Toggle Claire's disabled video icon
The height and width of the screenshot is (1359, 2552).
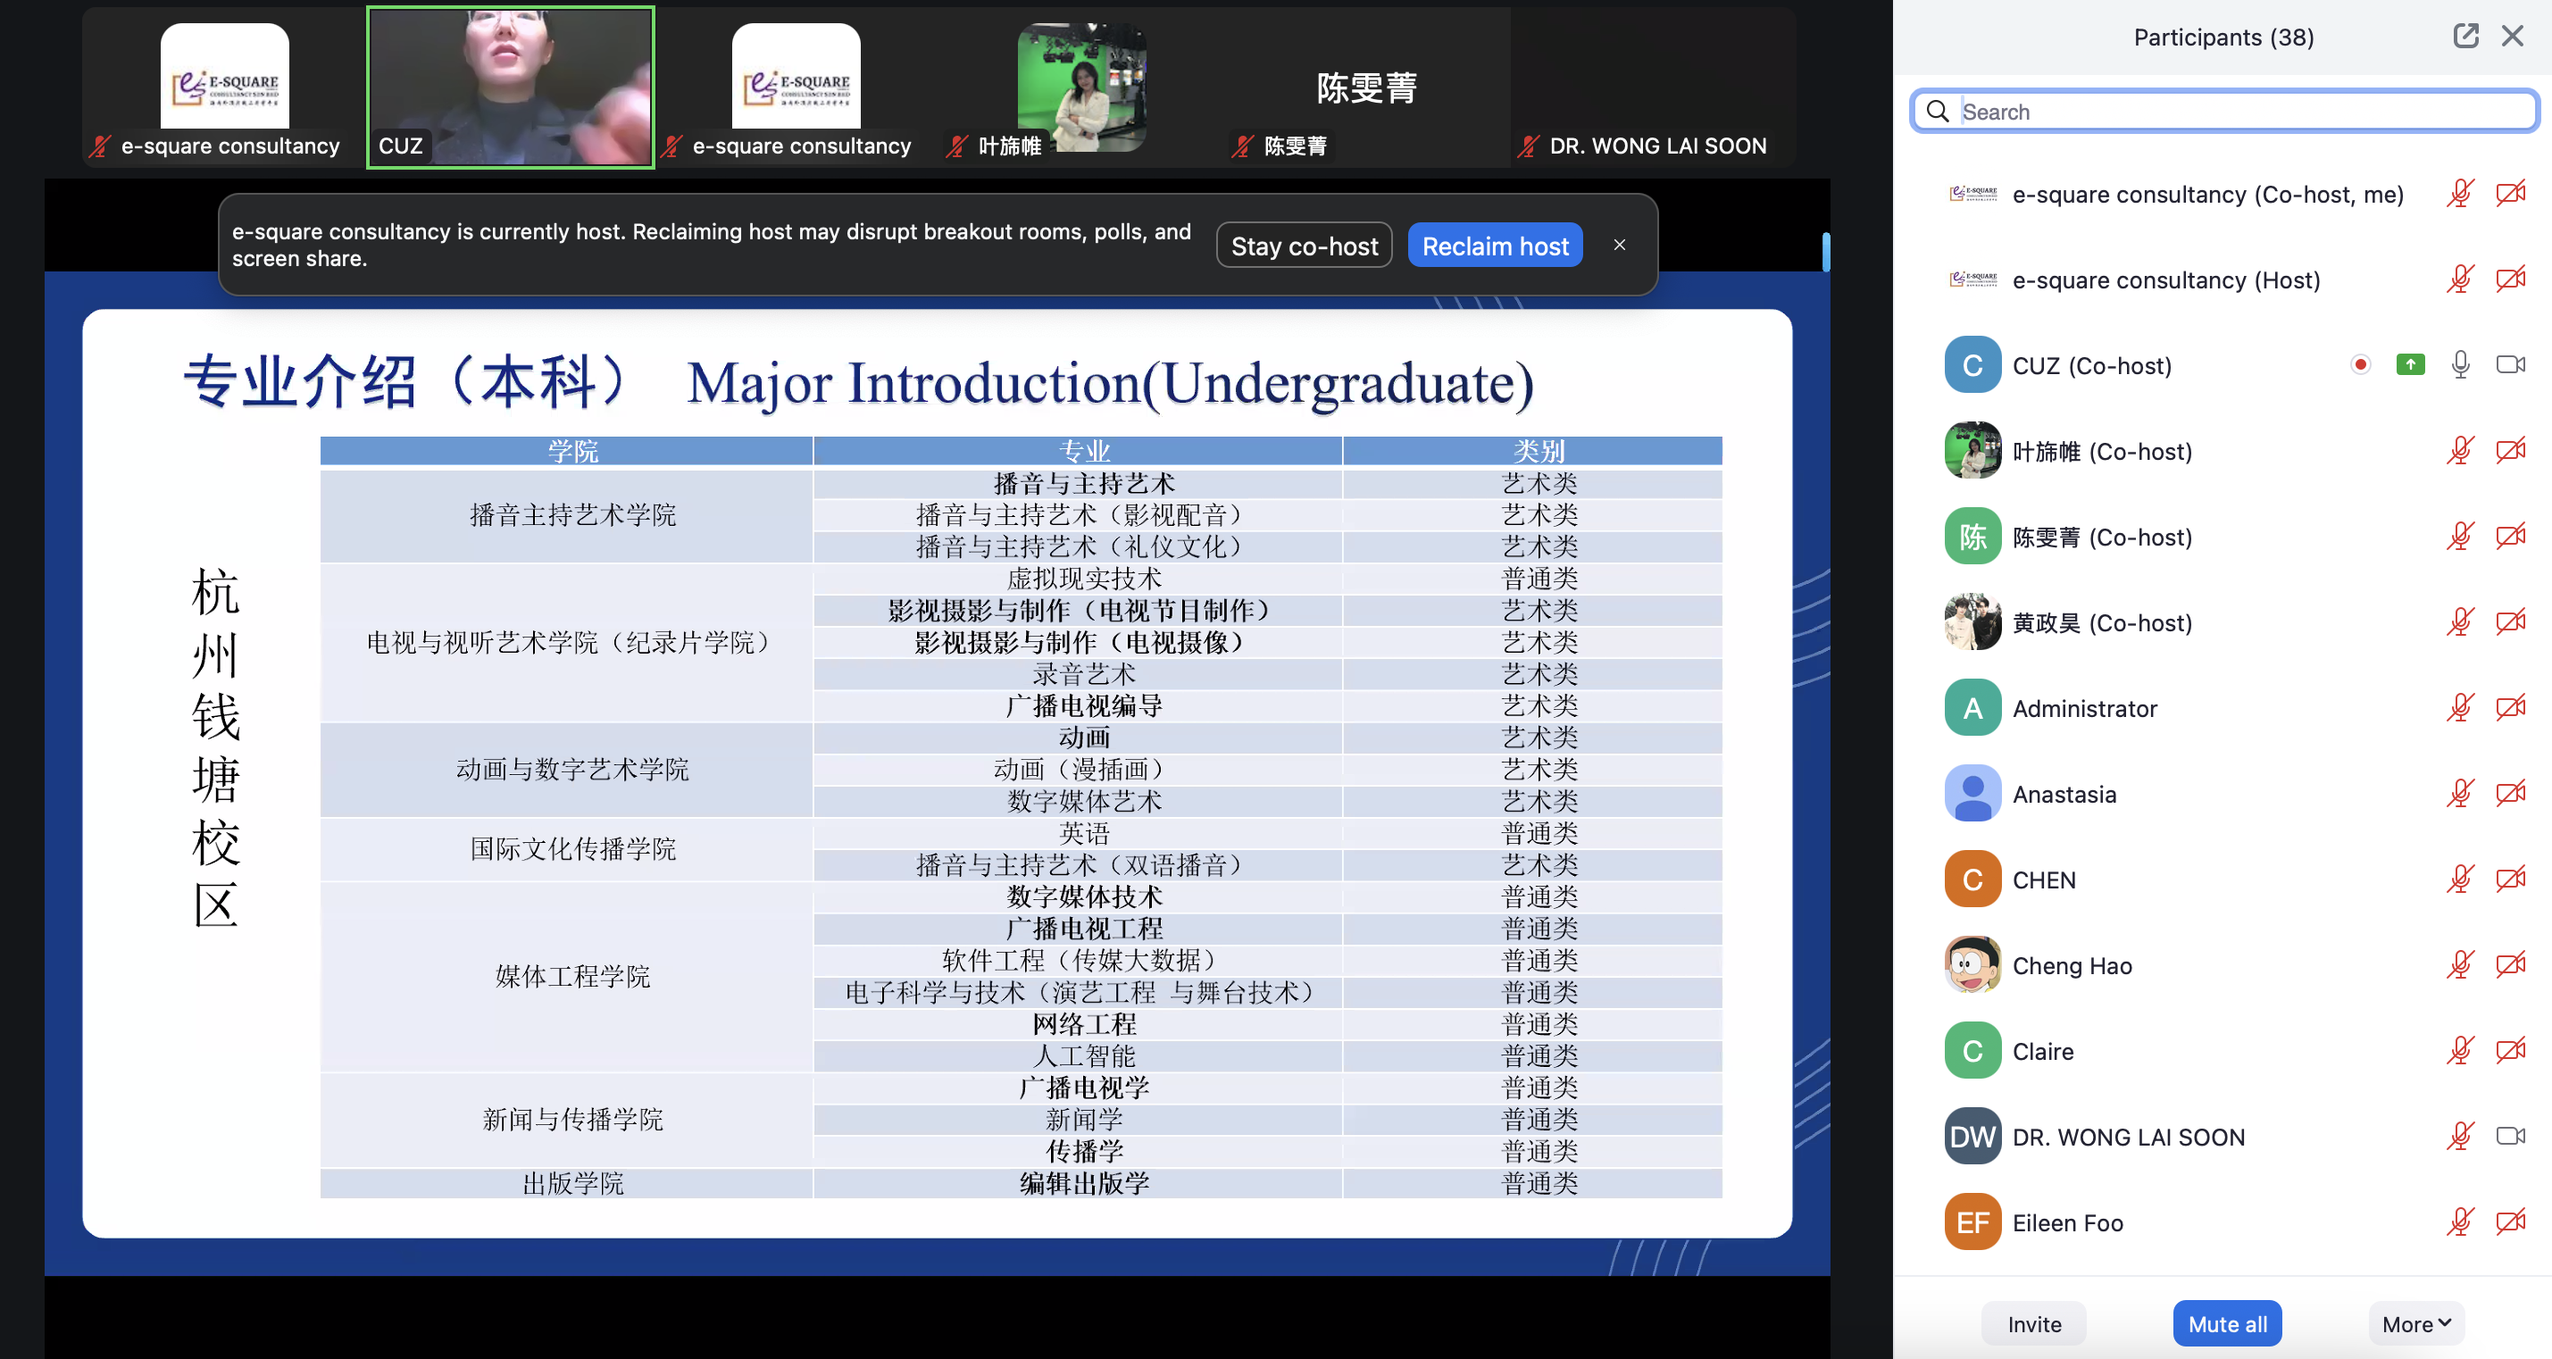coord(2509,1050)
